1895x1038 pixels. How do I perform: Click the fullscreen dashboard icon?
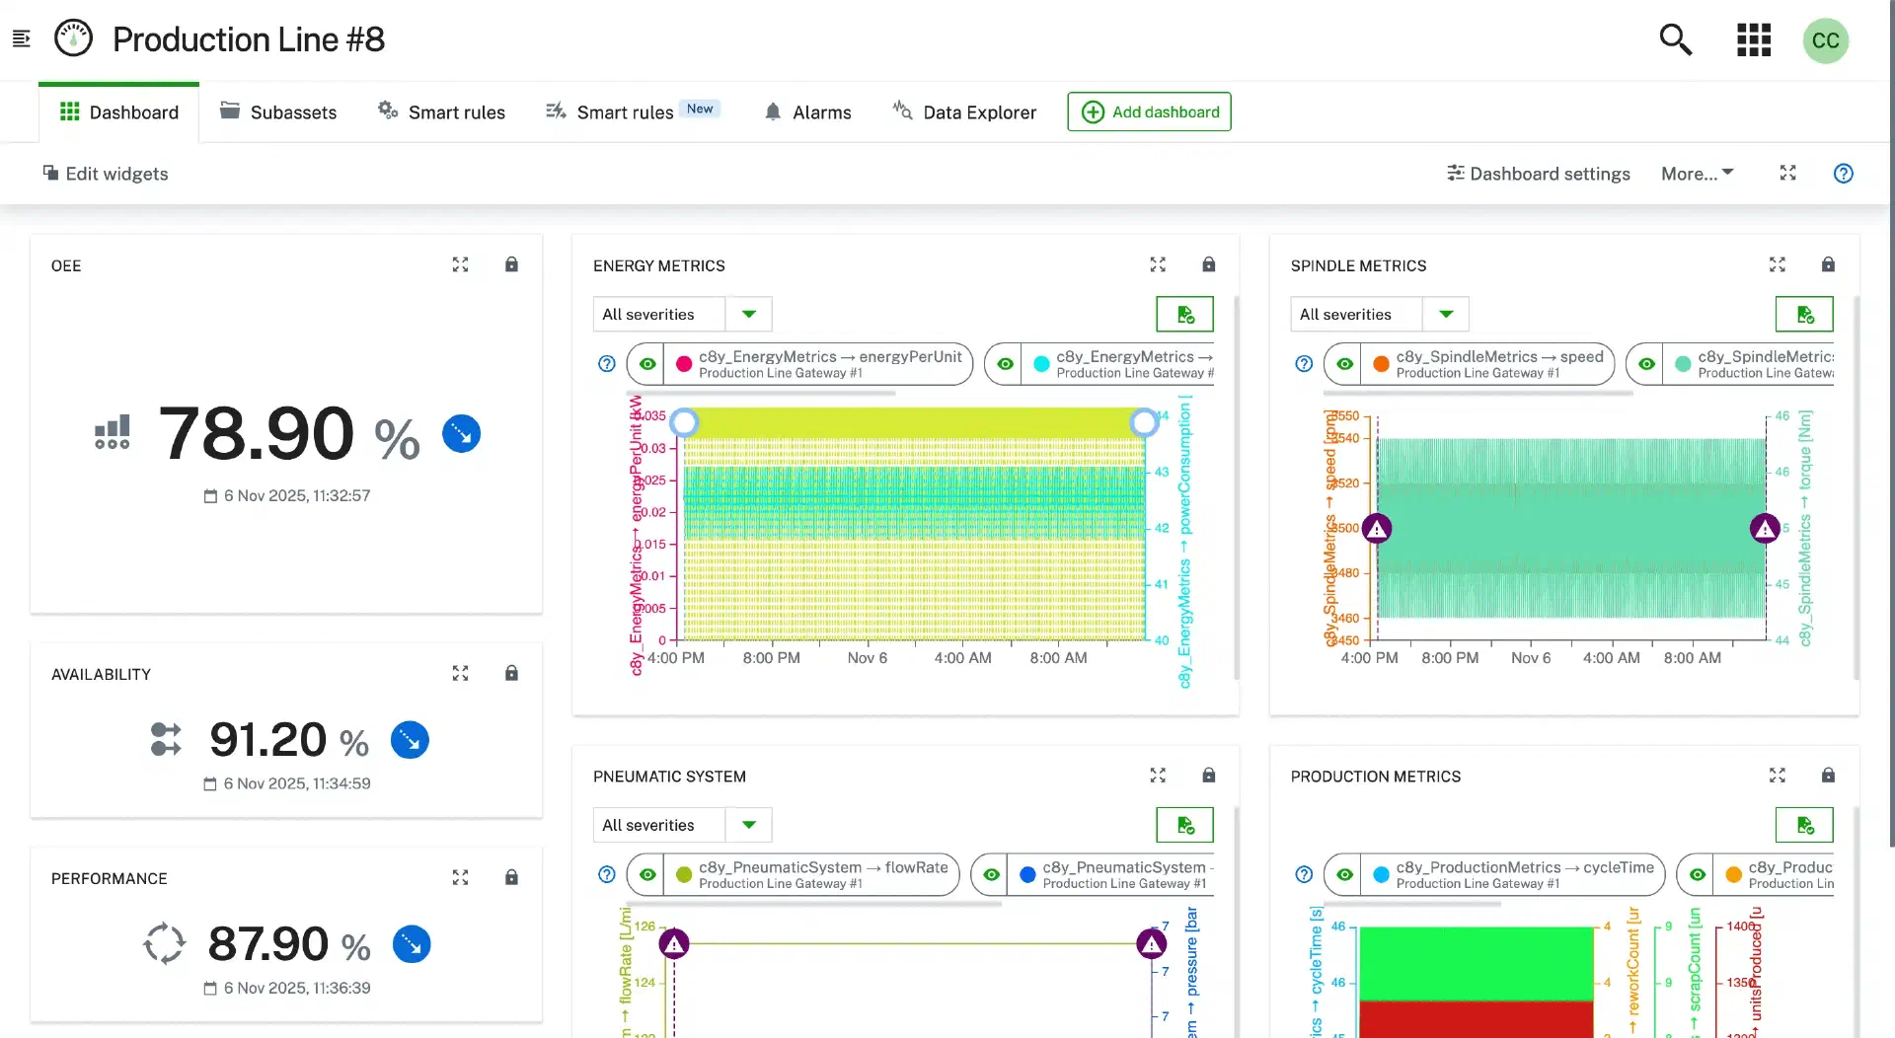[x=1787, y=174]
